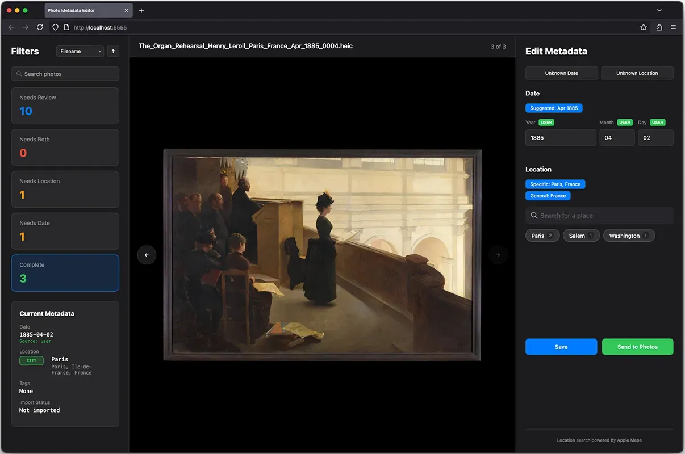Screen dimensions: 685x454
Task: Choose the Paris recent location chip
Action: click(x=542, y=236)
